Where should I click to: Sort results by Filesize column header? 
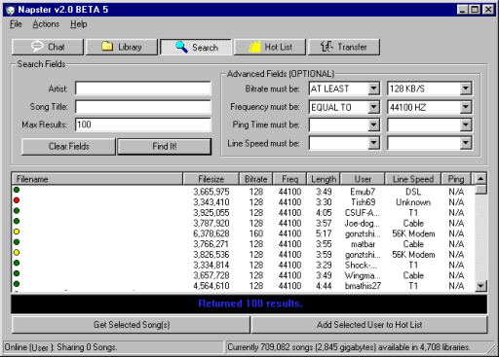[x=211, y=179]
